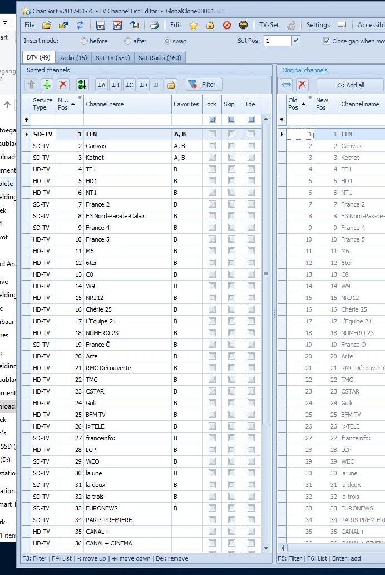The height and width of the screenshot is (575, 385).
Task: Select the 'after' insert mode
Action: (x=128, y=41)
